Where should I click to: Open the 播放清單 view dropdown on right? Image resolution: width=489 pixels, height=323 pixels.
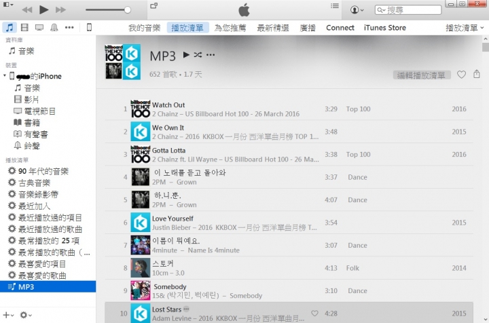[x=465, y=28]
